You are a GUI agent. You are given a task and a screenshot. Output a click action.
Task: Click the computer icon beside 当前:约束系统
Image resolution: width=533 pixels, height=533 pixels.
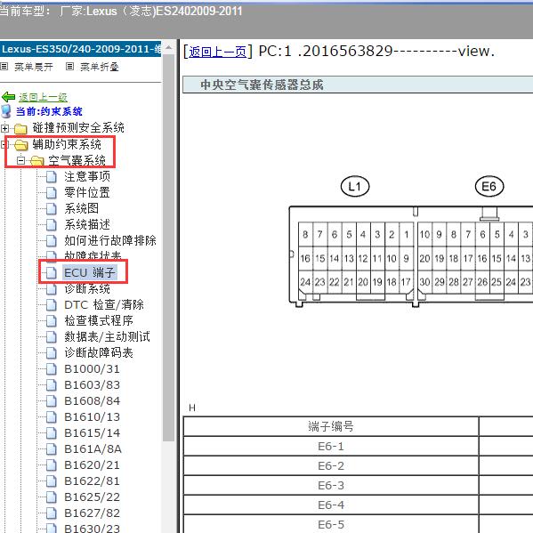pyautogui.click(x=6, y=111)
